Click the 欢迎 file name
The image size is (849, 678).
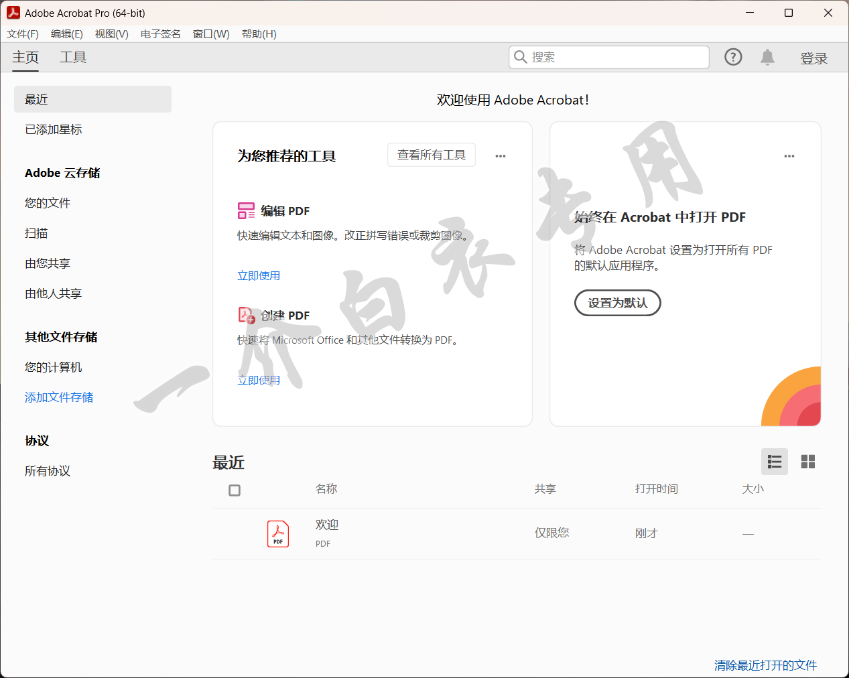[327, 525]
